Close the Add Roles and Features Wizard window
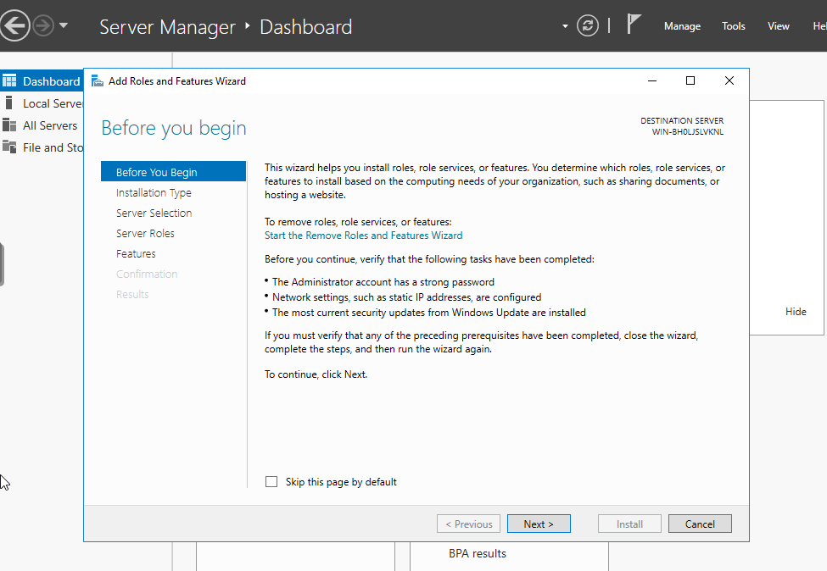Screen dimensions: 827x571 (x=729, y=80)
